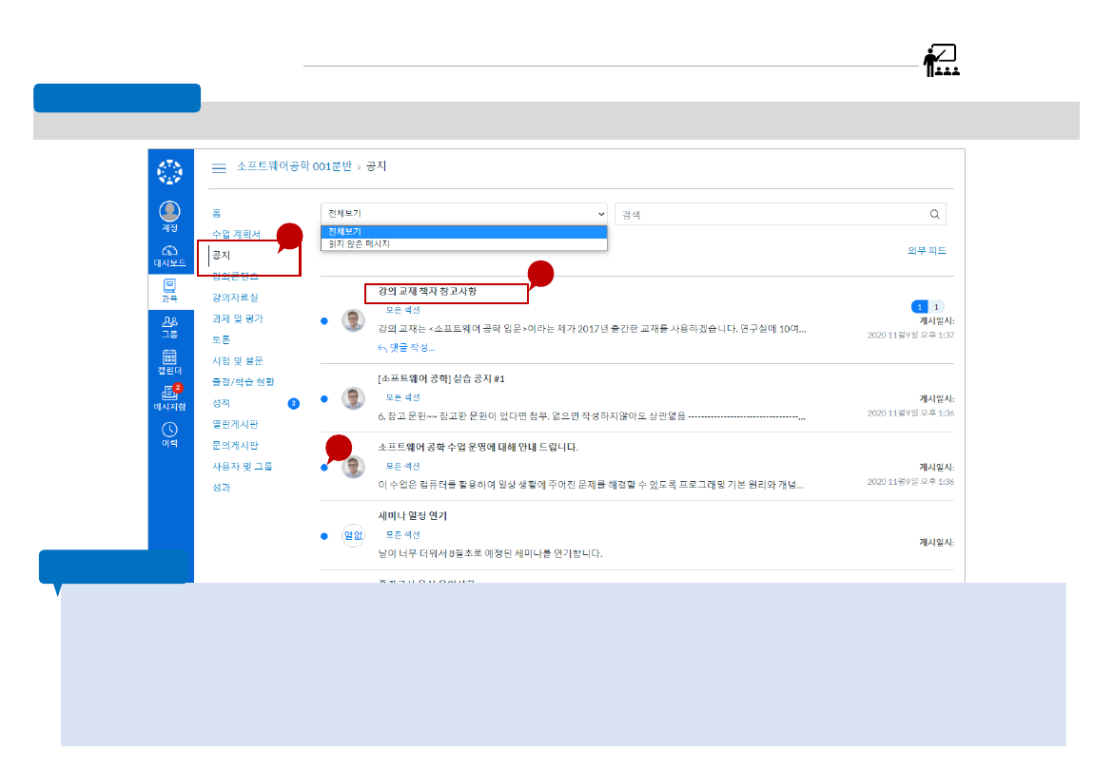1113x770 pixels.
Task: Click the Canvas logo at top
Action: point(169,172)
